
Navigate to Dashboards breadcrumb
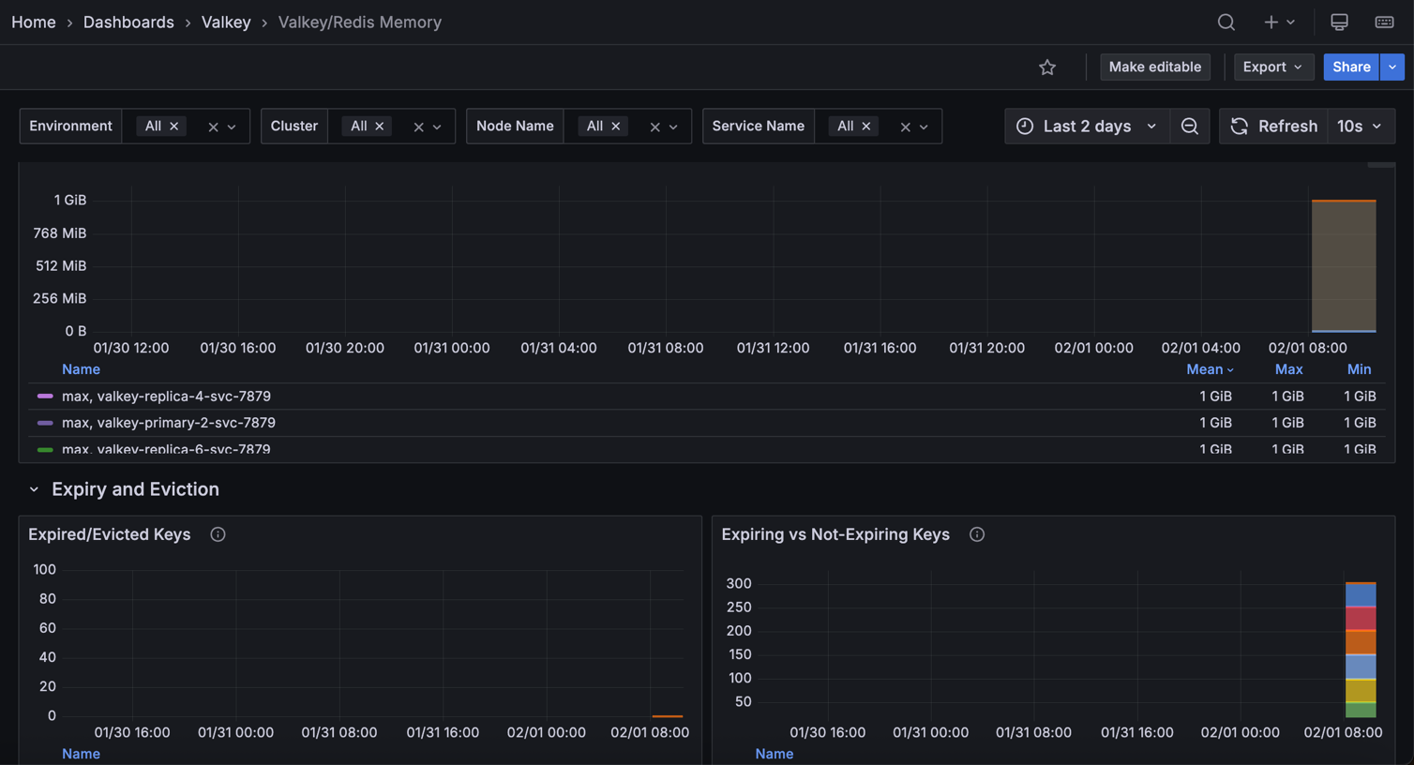point(128,22)
